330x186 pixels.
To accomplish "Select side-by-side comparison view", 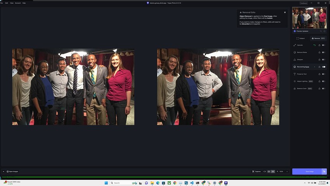I will coord(273,171).
